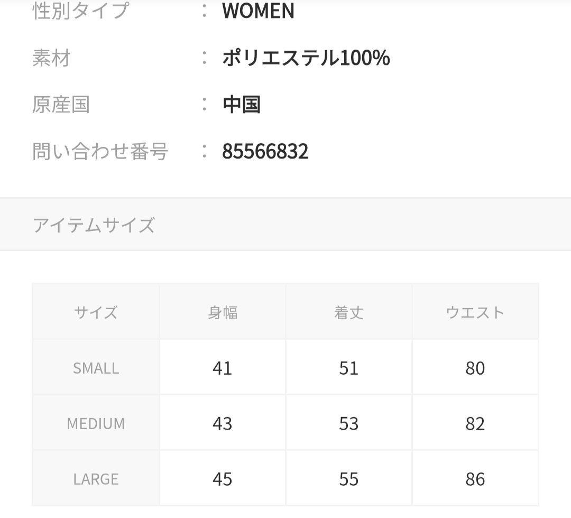Click the SMALL 身幅 value 41
The image size is (571, 518).
223,368
